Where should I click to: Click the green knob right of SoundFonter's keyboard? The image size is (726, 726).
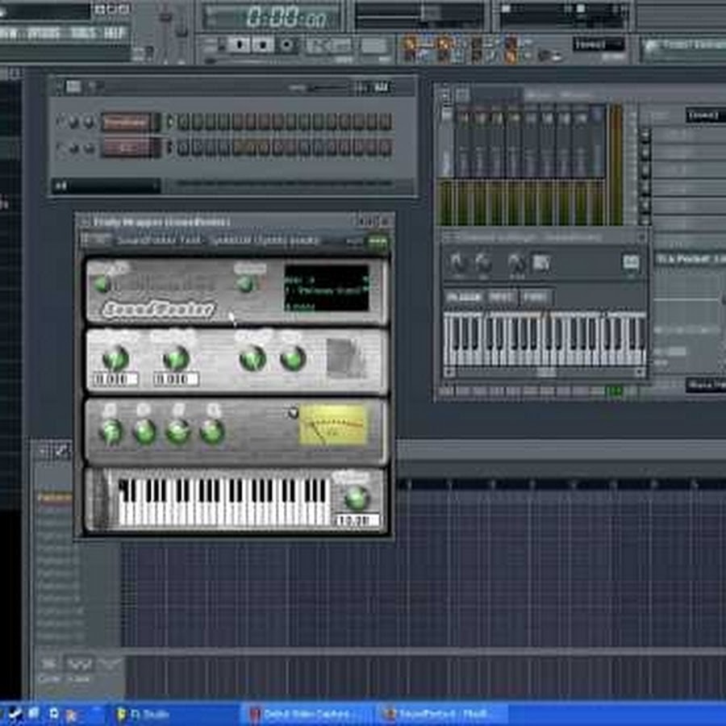pyautogui.click(x=357, y=499)
